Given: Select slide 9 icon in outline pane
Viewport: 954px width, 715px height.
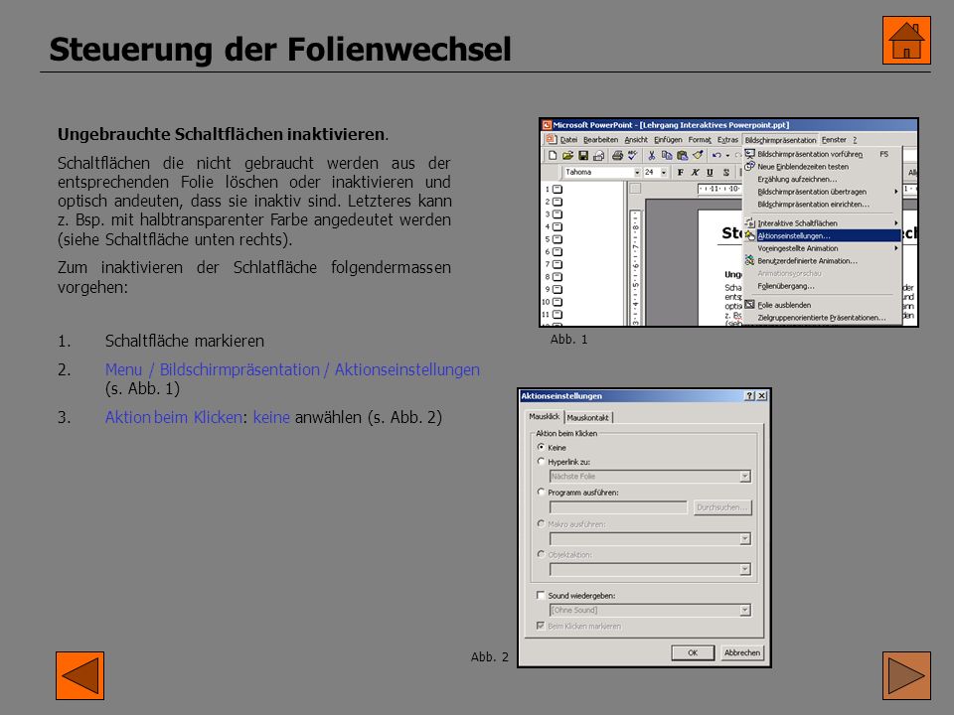Looking at the screenshot, I should pos(557,289).
